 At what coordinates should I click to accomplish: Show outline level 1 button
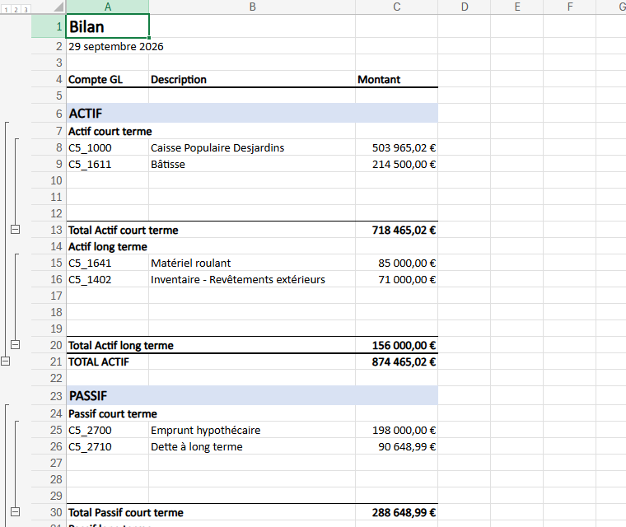(6, 10)
